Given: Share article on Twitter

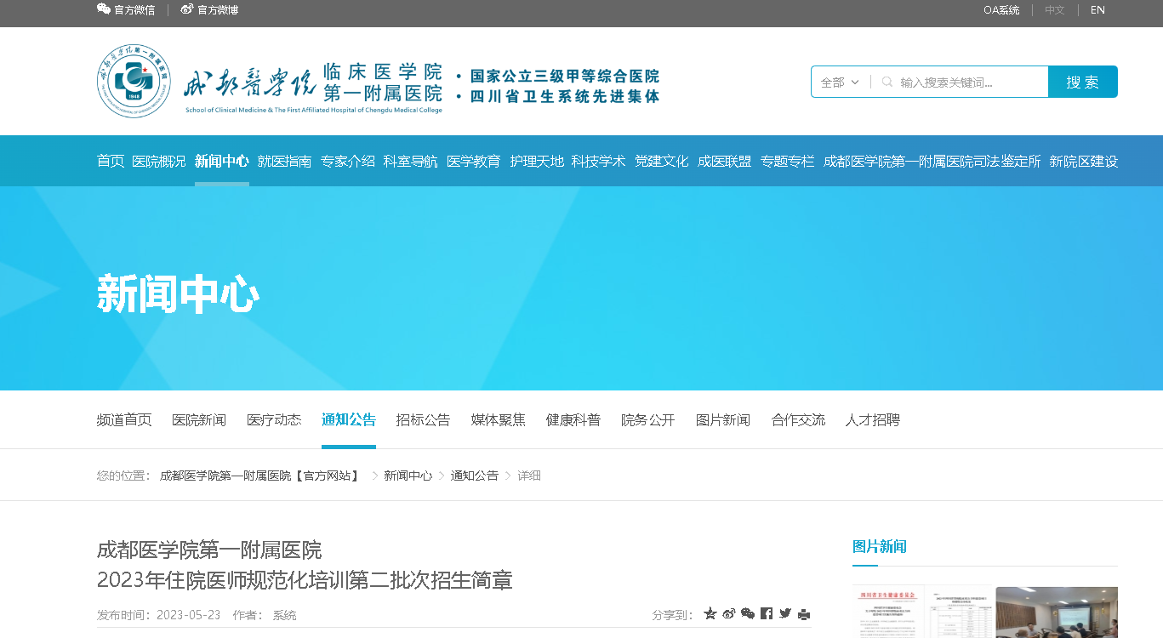Looking at the screenshot, I should click(x=785, y=614).
